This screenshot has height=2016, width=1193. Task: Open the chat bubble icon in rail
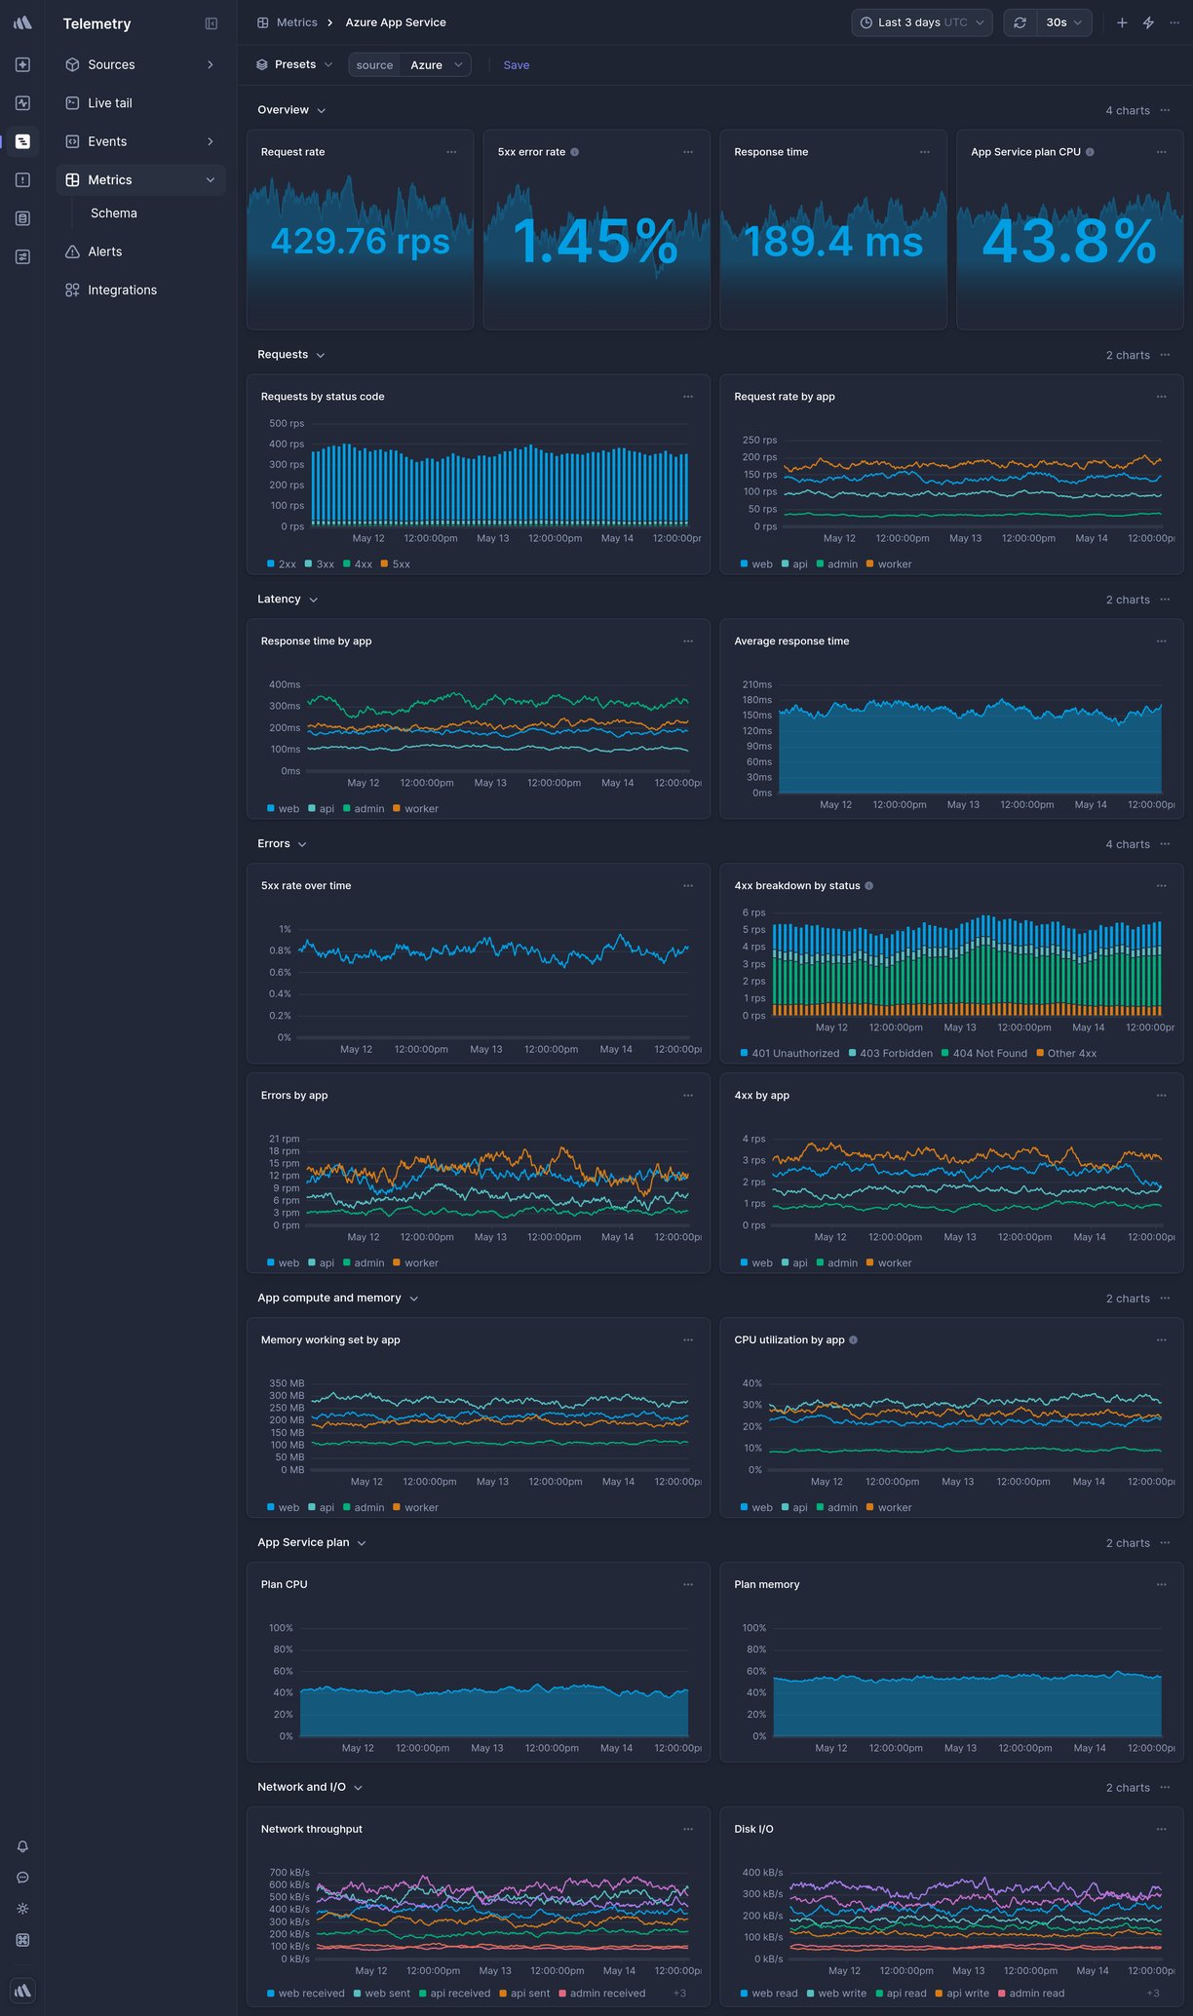click(22, 1878)
